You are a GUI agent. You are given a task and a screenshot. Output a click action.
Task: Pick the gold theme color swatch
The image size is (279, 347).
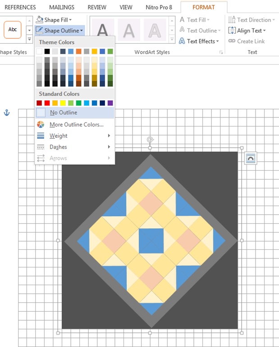tap(95, 52)
